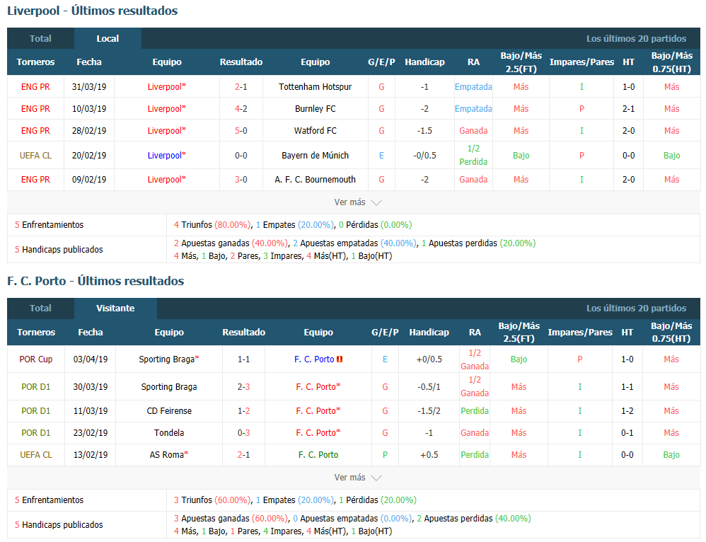Select Local tab in Liverpool results

[108, 38]
